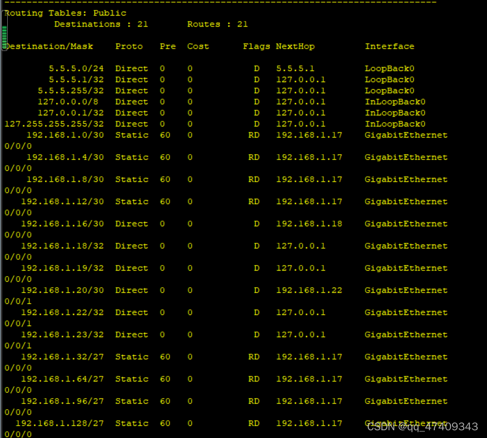The height and width of the screenshot is (438, 487).
Task: Click preference 60 on 192.168.1.8/30 row
Action: (165, 180)
